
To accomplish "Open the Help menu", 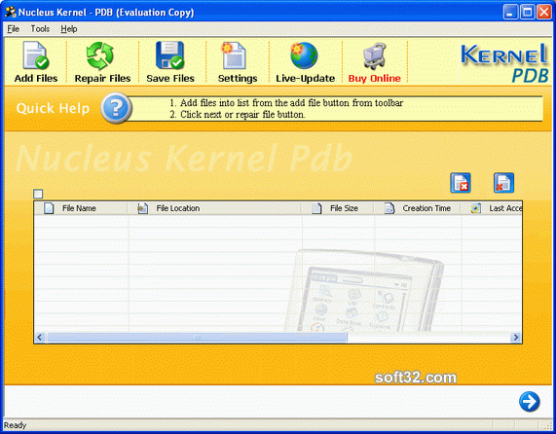I will (x=69, y=29).
